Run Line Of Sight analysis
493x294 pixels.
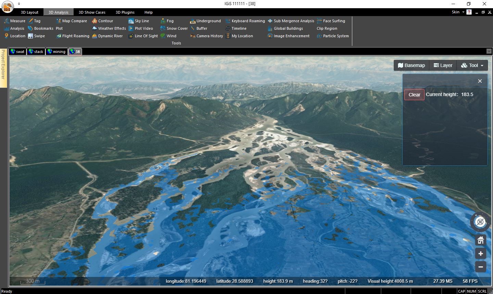143,36
